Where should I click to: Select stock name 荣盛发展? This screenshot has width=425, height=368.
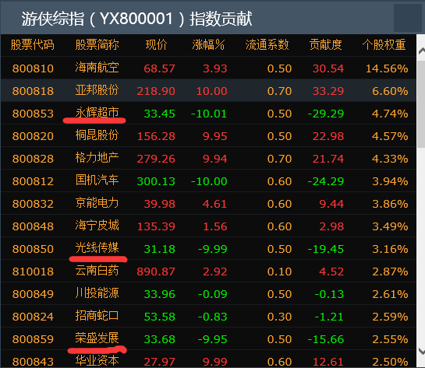pyautogui.click(x=97, y=338)
